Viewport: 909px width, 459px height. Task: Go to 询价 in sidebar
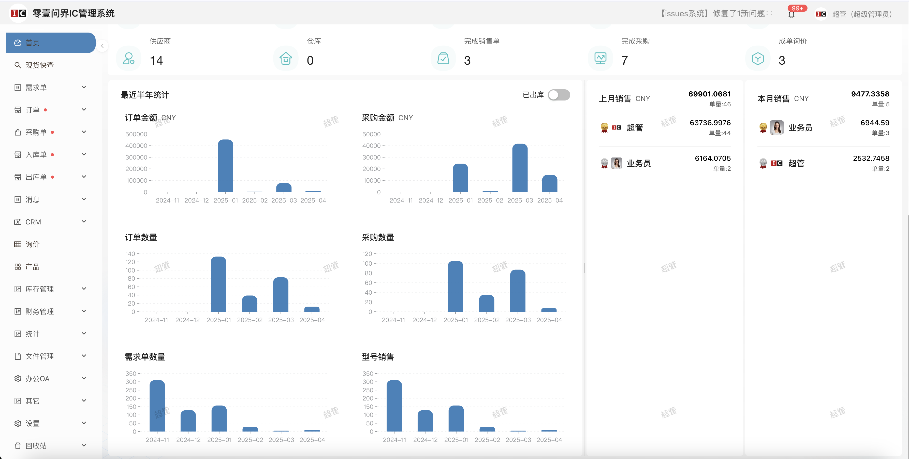click(x=33, y=244)
